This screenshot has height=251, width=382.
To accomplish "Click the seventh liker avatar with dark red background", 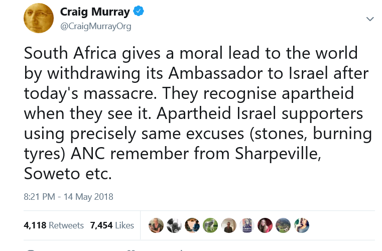I will tap(265, 225).
